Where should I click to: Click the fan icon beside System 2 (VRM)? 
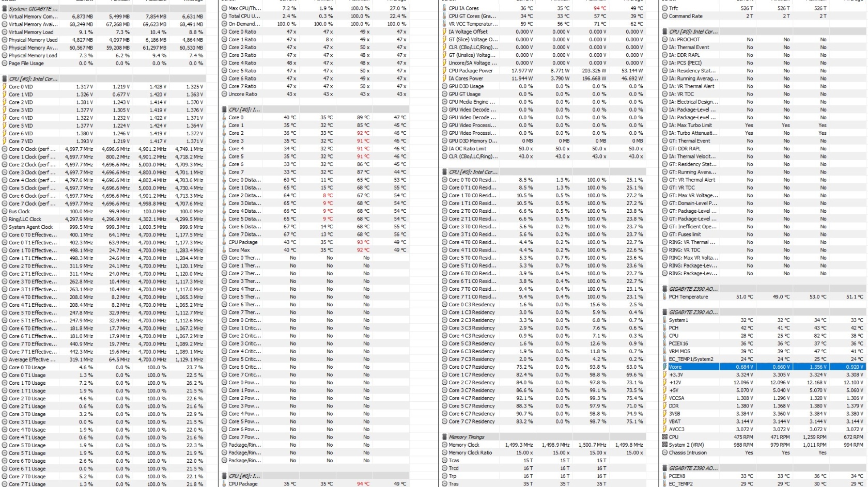coord(664,445)
